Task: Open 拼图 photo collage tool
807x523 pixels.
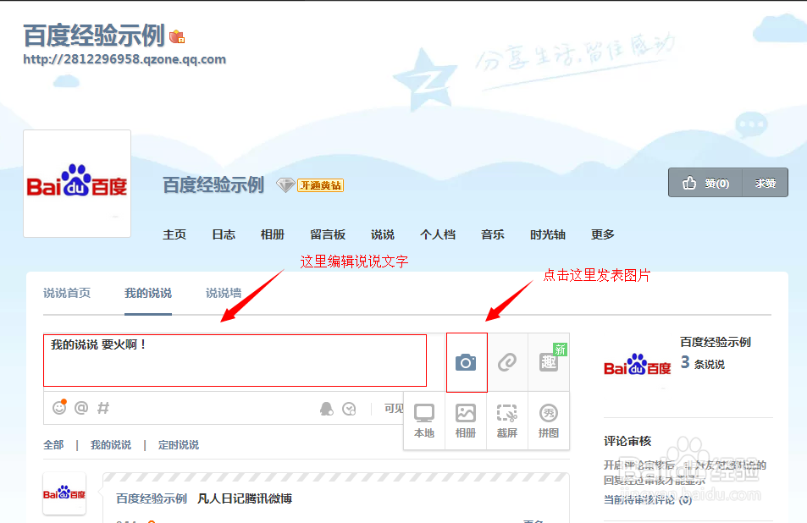Action: point(548,421)
